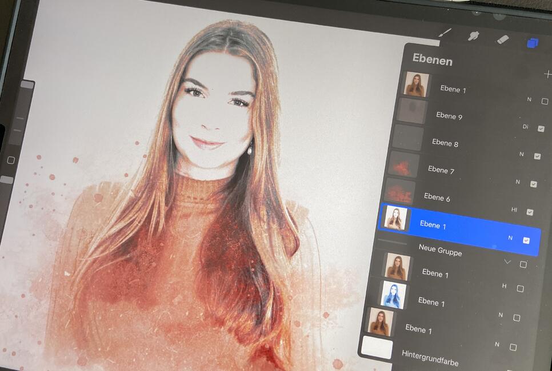The width and height of the screenshot is (552, 371).
Task: Select the Brush tool in the top toolbar
Action: [x=444, y=33]
